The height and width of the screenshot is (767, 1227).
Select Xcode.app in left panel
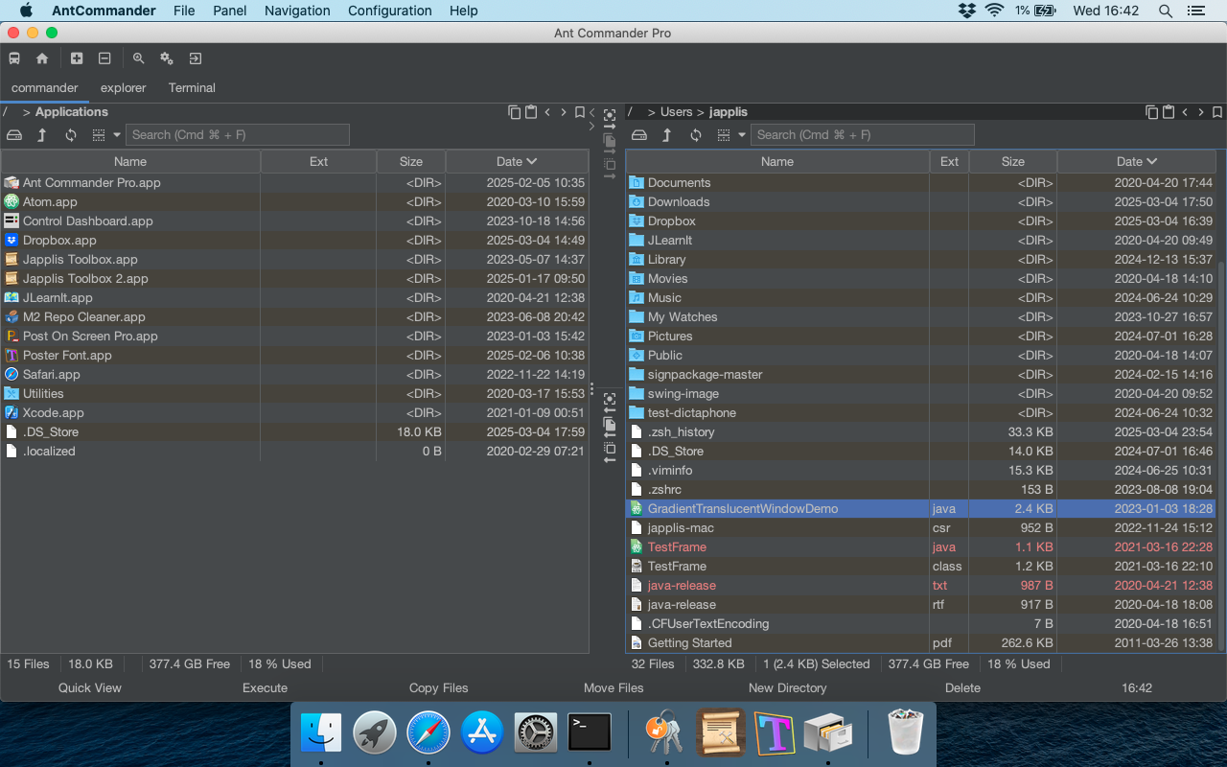click(294, 413)
